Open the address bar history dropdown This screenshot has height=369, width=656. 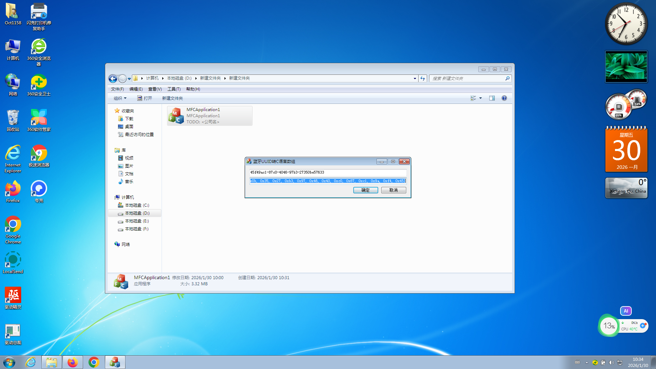[415, 79]
